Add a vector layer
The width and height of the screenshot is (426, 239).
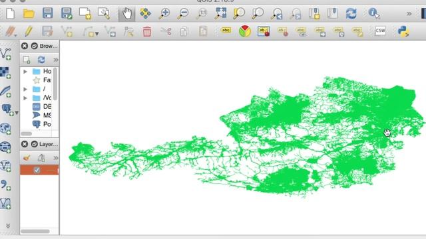click(5, 54)
